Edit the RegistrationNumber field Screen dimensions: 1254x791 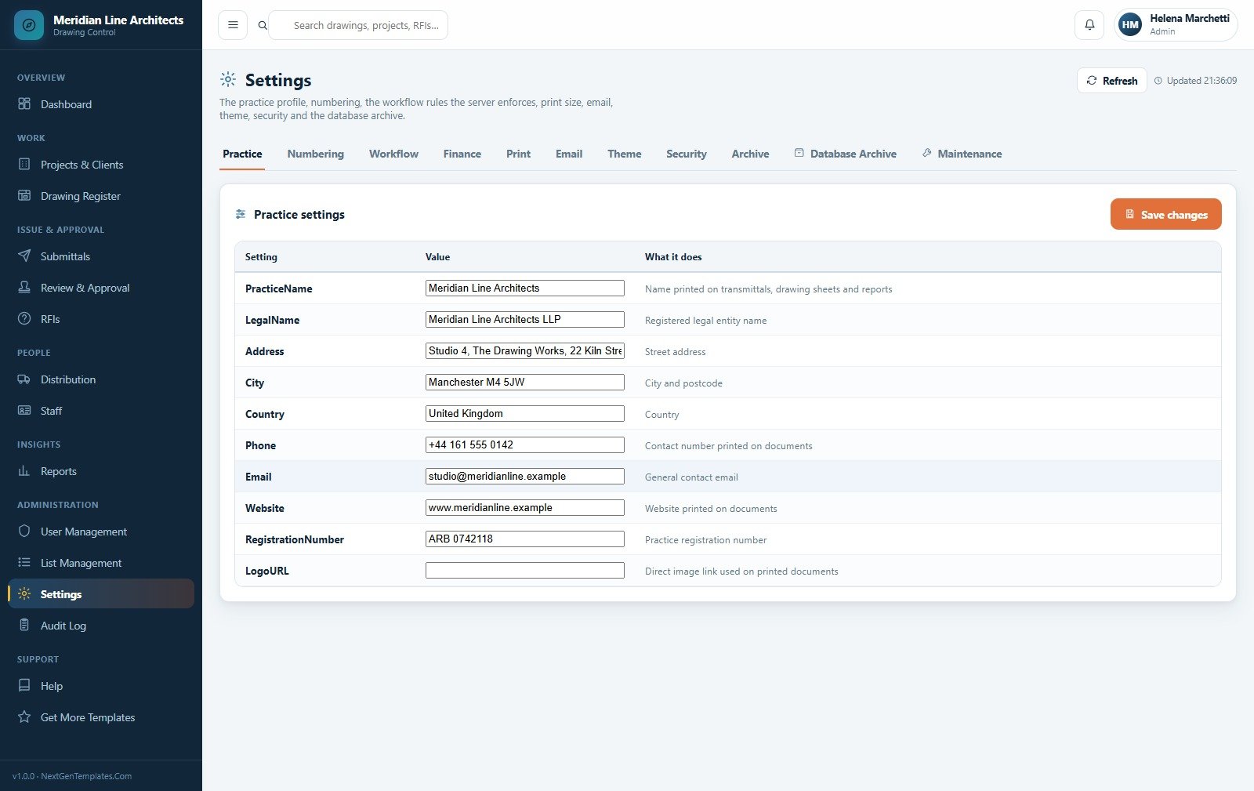524,539
